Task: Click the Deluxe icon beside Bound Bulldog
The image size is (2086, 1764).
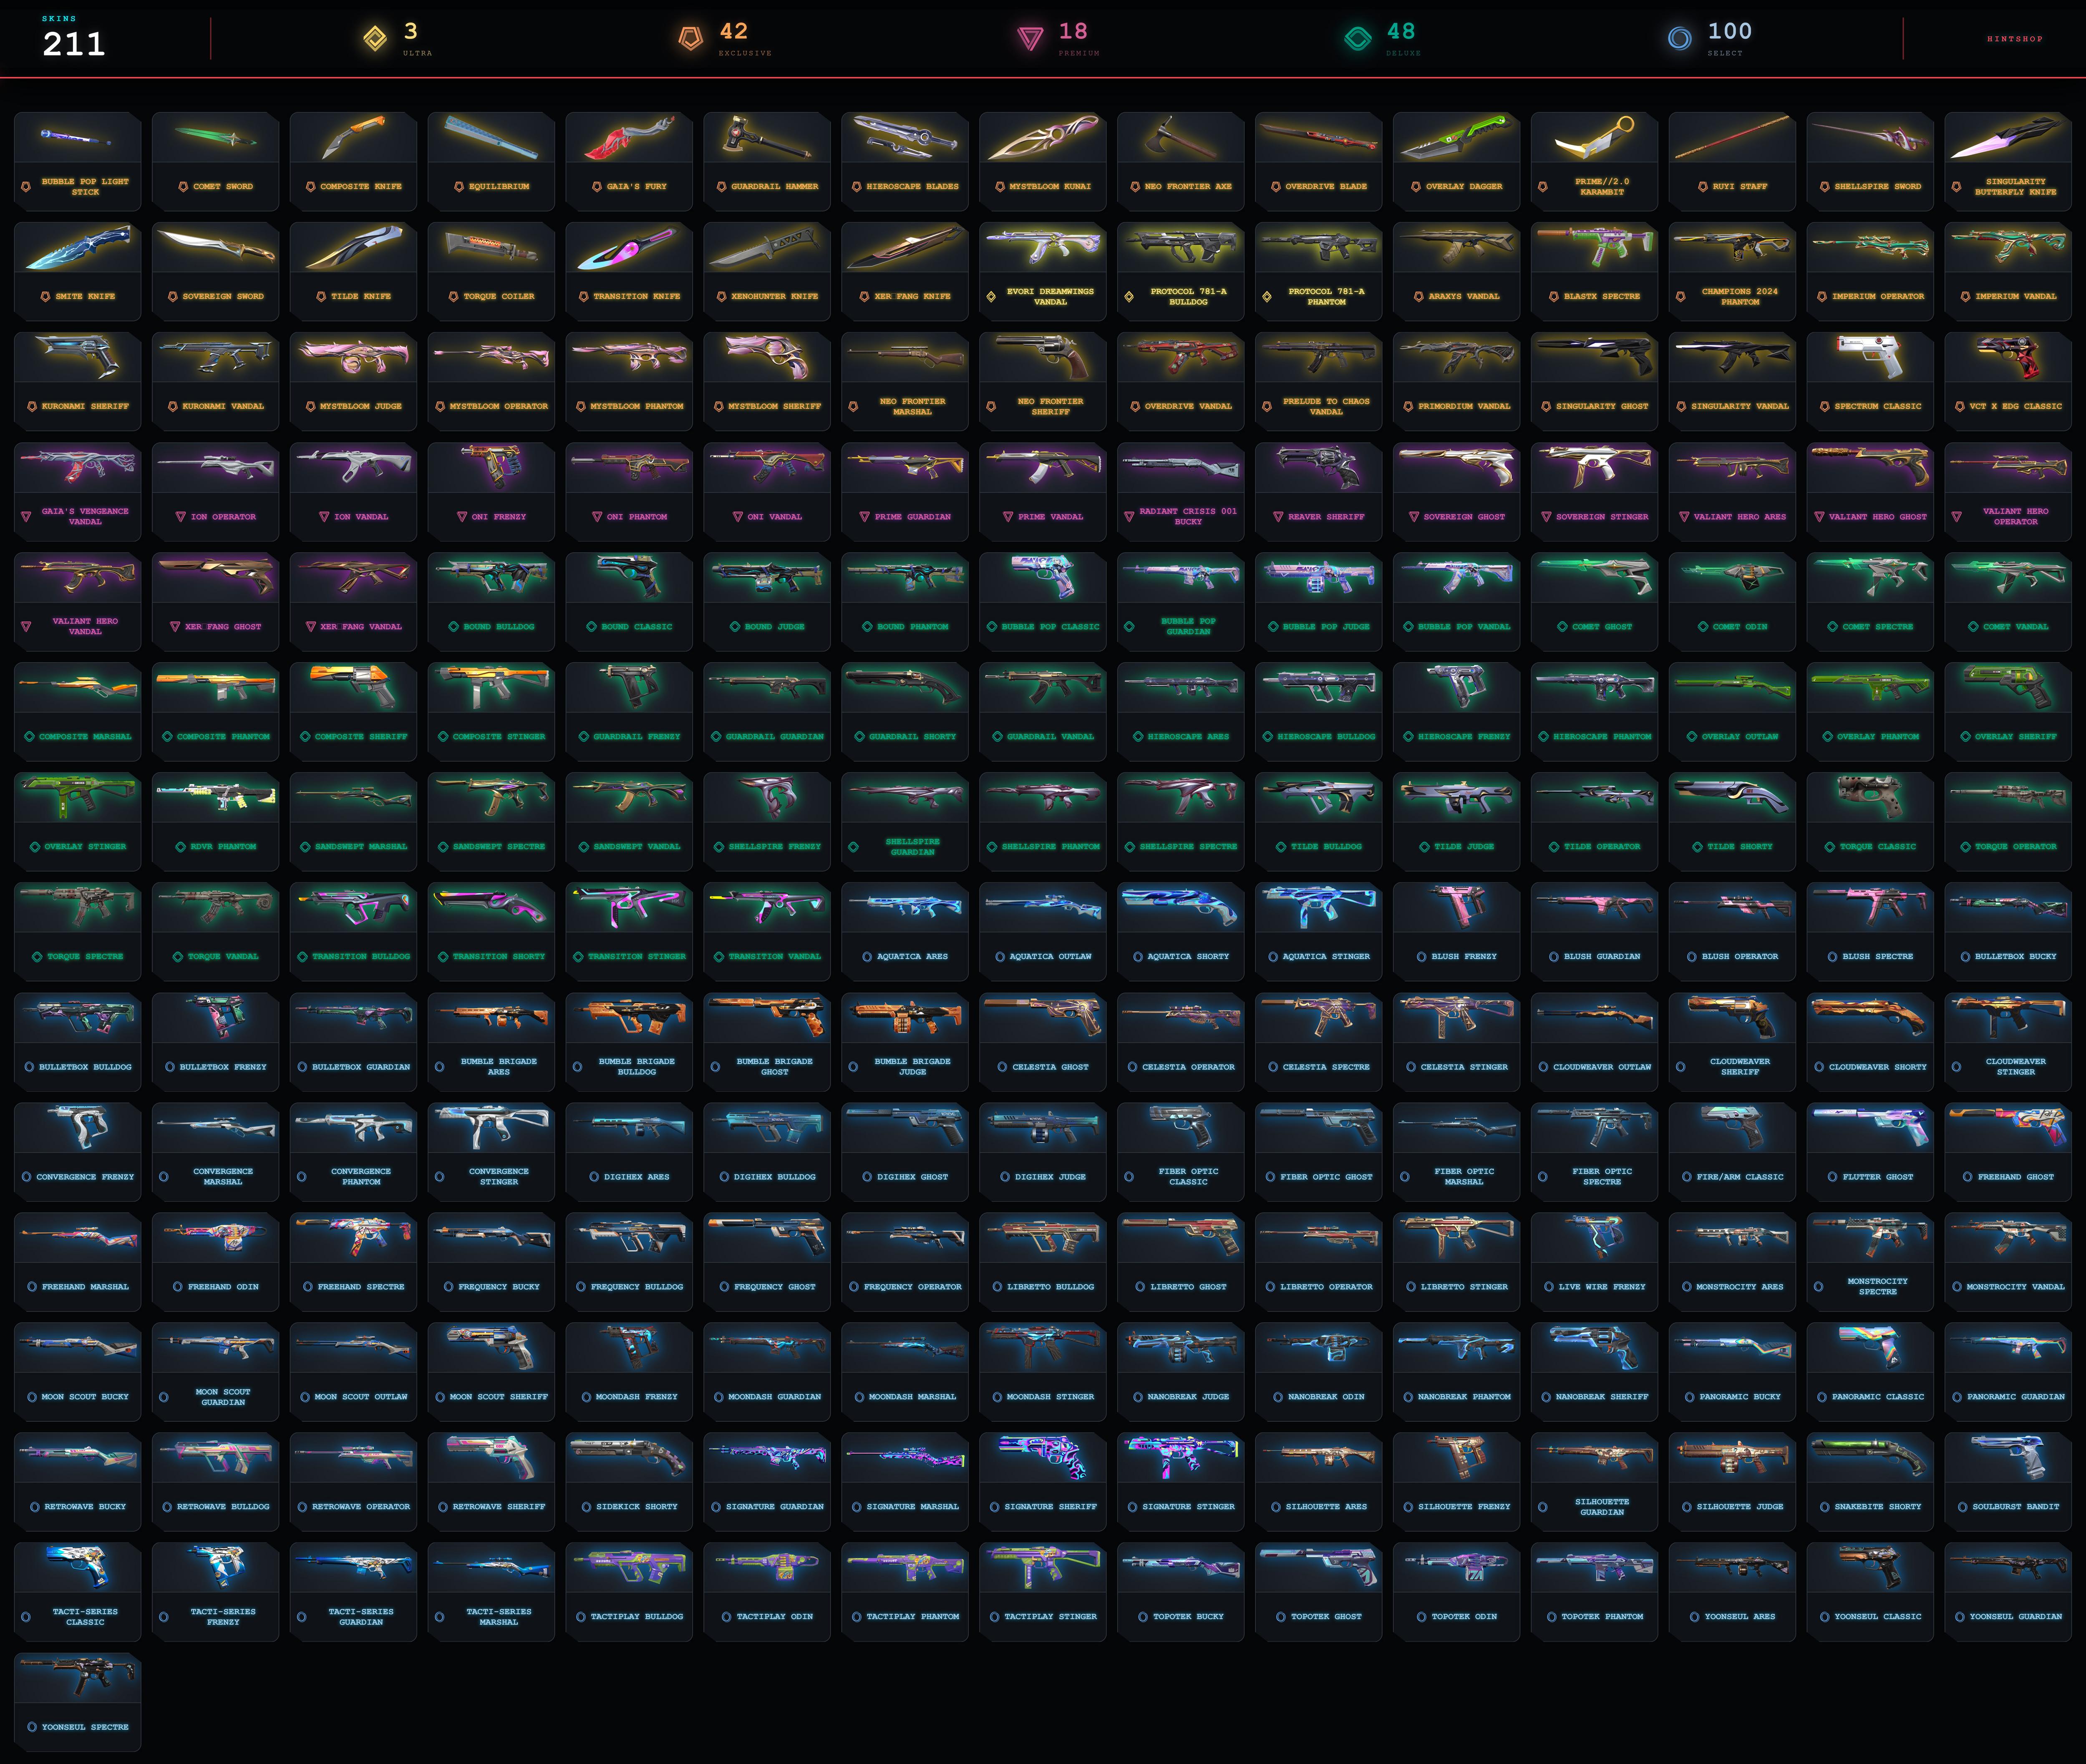Action: (454, 627)
